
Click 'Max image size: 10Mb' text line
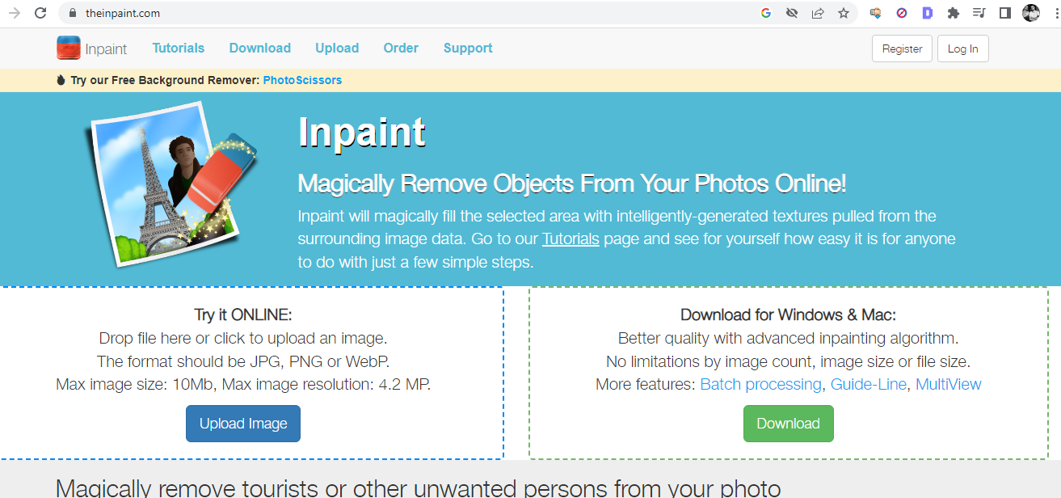coord(243,384)
